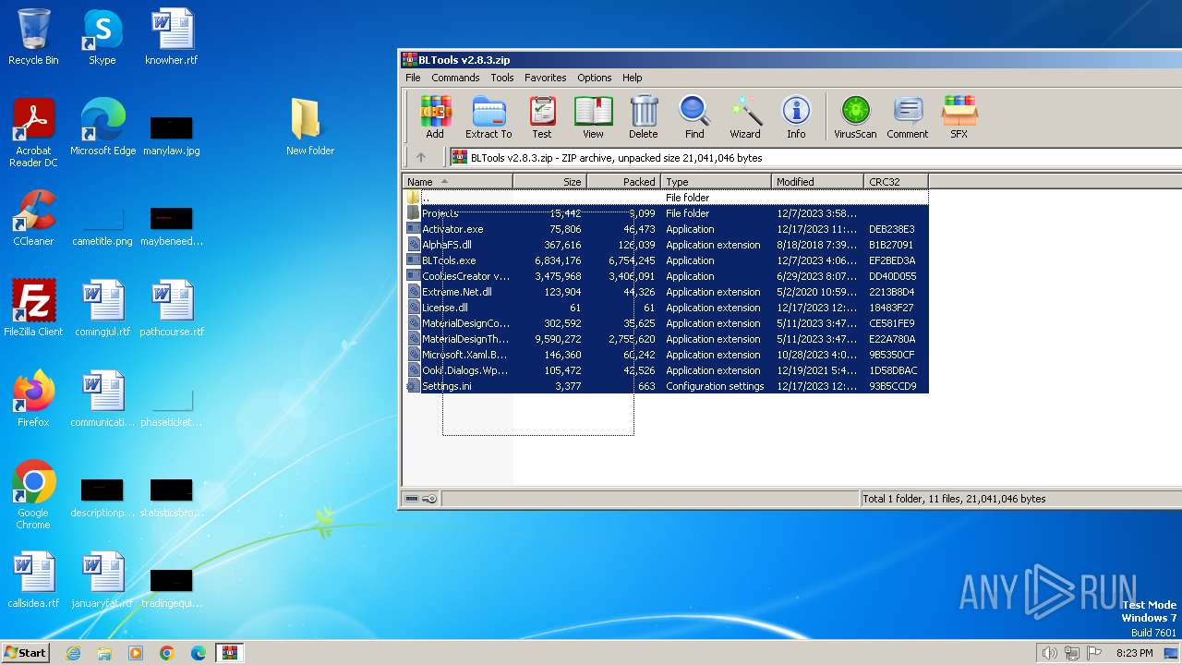Select comingjul.rtf desktop file

(103, 308)
